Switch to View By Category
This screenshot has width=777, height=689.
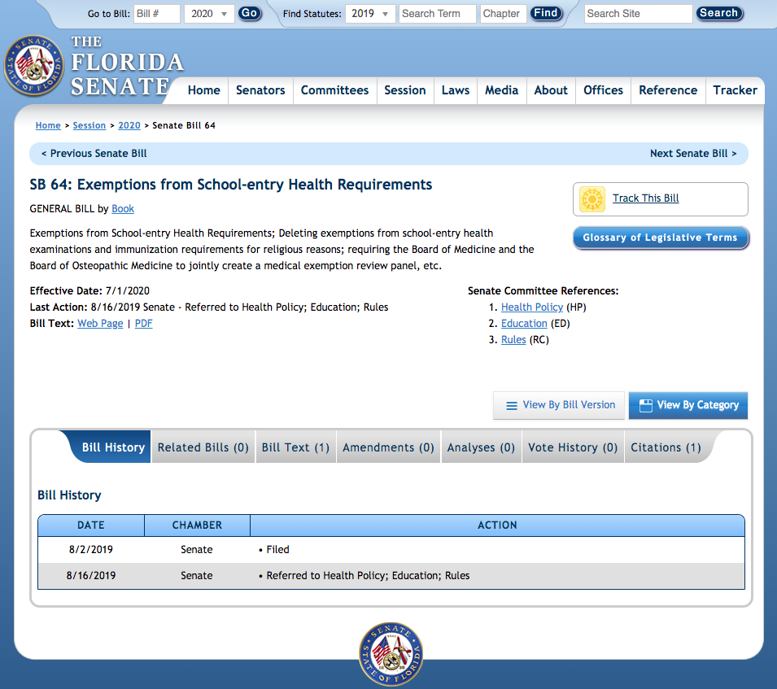tap(688, 405)
